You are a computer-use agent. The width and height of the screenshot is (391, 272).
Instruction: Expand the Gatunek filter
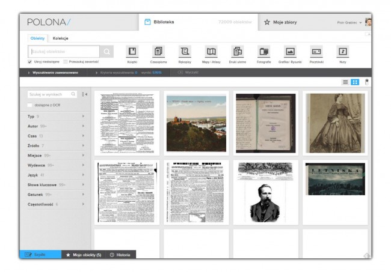point(55,195)
